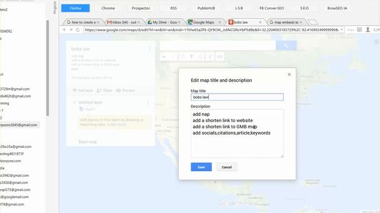Open the L-S-B tab
The image size is (380, 213).
click(x=239, y=8)
